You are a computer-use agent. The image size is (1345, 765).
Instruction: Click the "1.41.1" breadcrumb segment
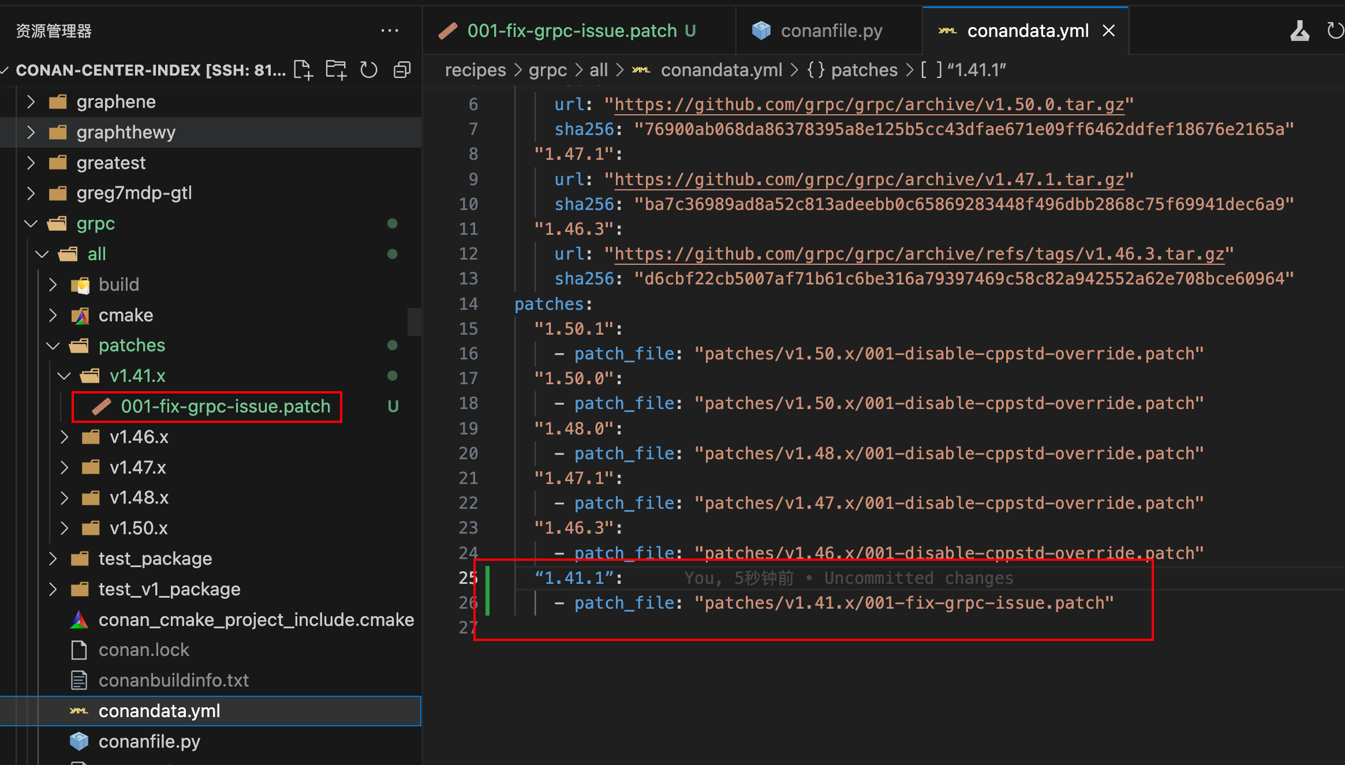coord(963,70)
